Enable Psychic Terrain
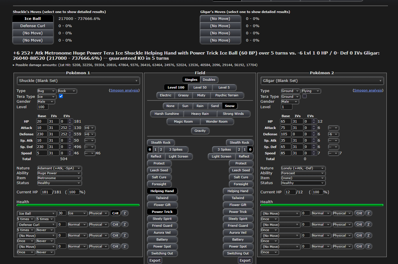Screen dimensions: 398x264 227,95
